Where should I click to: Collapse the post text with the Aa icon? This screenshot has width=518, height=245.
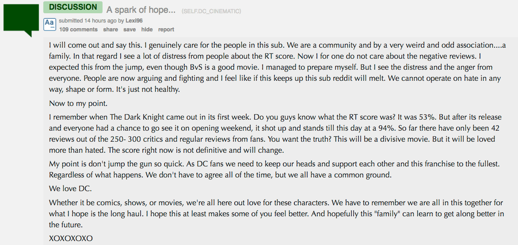(50, 24)
